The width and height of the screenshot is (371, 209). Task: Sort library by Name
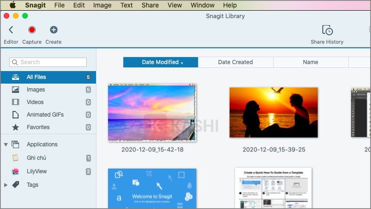[x=311, y=62]
